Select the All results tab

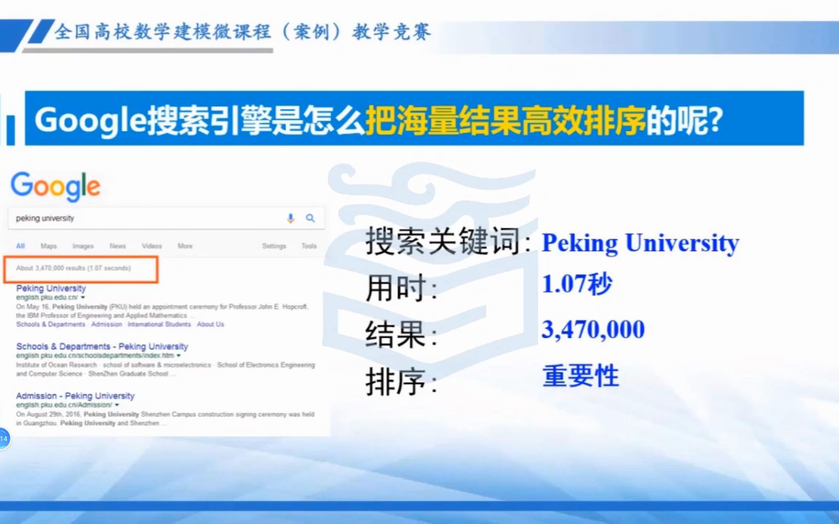(x=20, y=246)
